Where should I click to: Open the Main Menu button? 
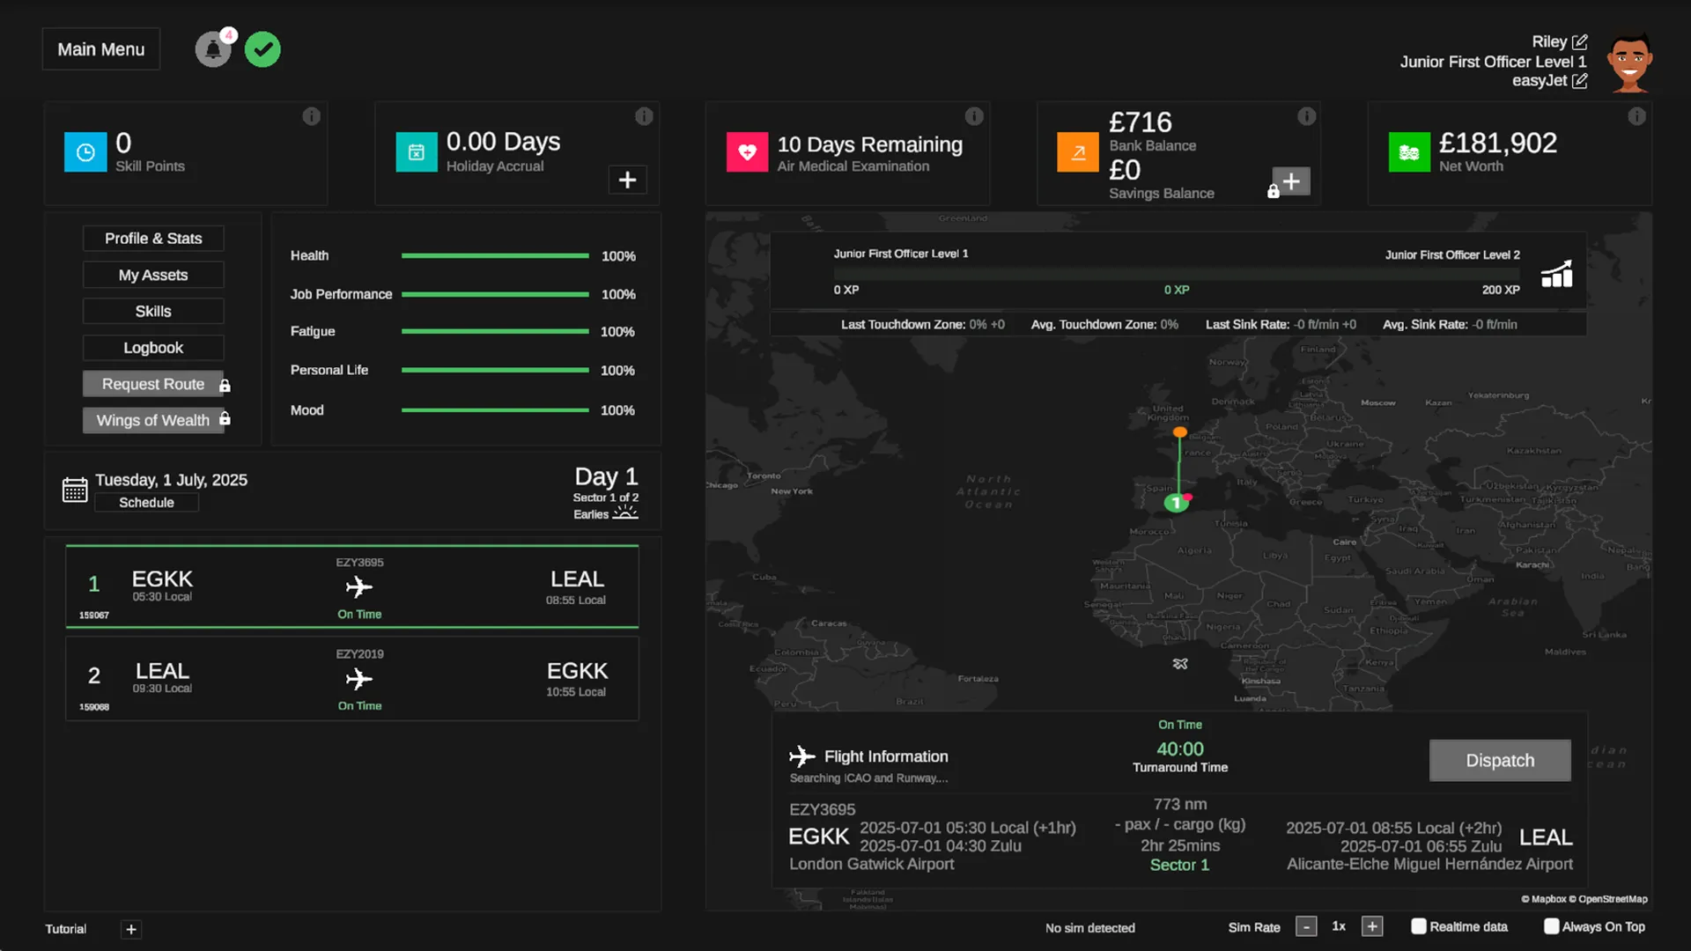(101, 49)
